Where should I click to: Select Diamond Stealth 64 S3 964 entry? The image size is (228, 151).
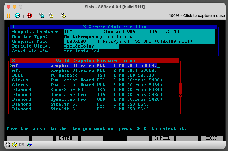84,109
